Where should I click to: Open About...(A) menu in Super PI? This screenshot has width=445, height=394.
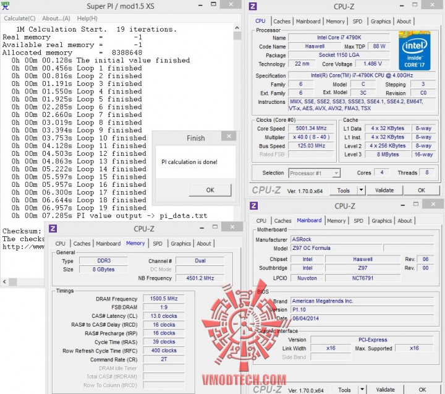click(56, 19)
